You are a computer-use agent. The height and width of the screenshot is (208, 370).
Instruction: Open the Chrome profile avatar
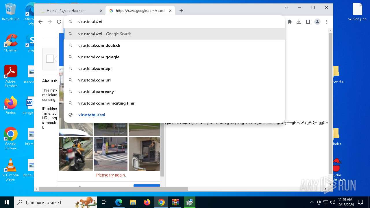(x=317, y=22)
